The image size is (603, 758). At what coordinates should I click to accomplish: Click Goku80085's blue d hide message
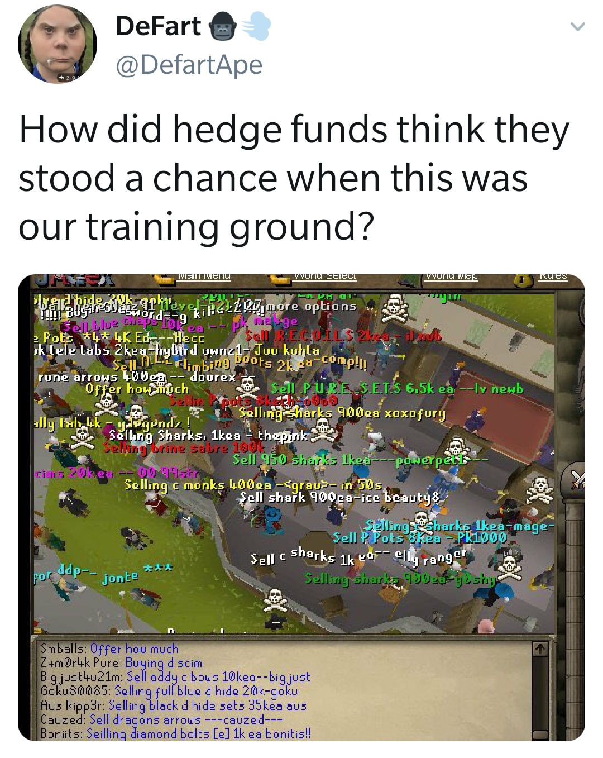pyautogui.click(x=169, y=691)
